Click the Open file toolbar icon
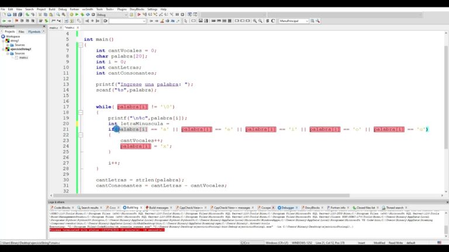This screenshot has width=449, height=252. click(9, 15)
